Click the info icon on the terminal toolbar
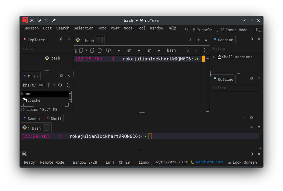 click(108, 50)
